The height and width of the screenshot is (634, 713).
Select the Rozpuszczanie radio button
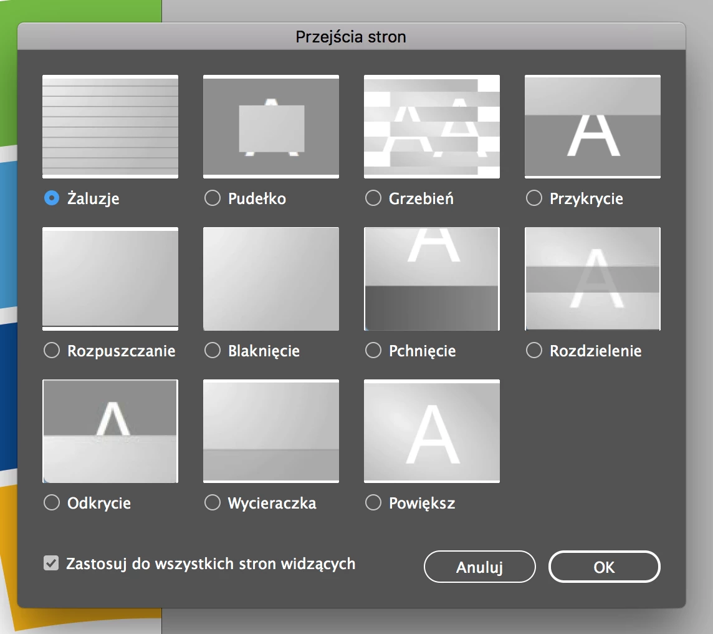point(52,351)
